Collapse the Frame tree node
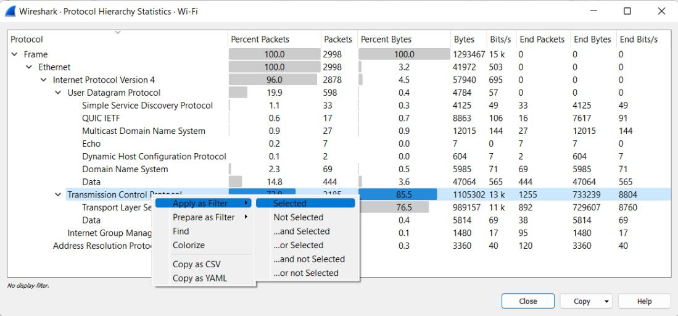678x316 pixels. point(14,54)
